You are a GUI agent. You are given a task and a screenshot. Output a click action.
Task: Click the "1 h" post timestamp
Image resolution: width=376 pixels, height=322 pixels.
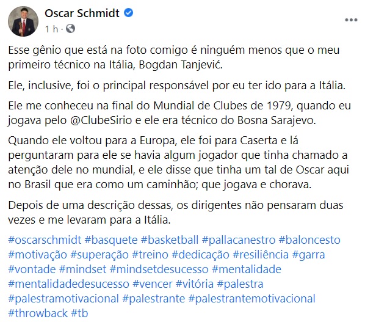pyautogui.click(x=51, y=28)
